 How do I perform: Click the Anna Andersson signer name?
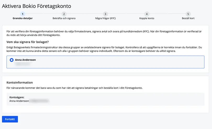point(25,60)
